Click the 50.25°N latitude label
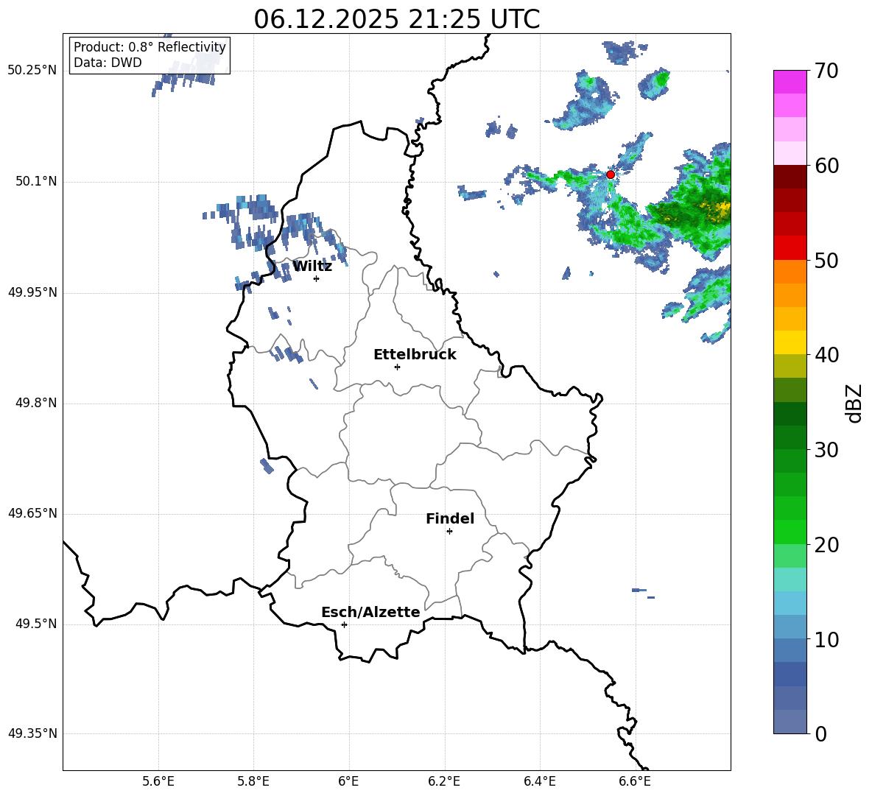 [32, 71]
